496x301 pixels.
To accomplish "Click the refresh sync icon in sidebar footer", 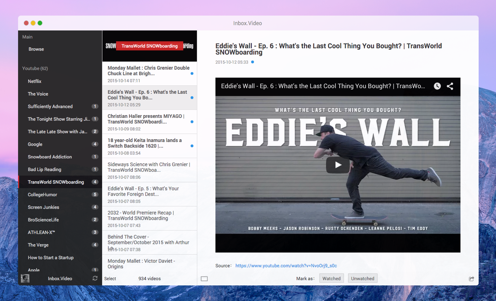I will coord(95,278).
